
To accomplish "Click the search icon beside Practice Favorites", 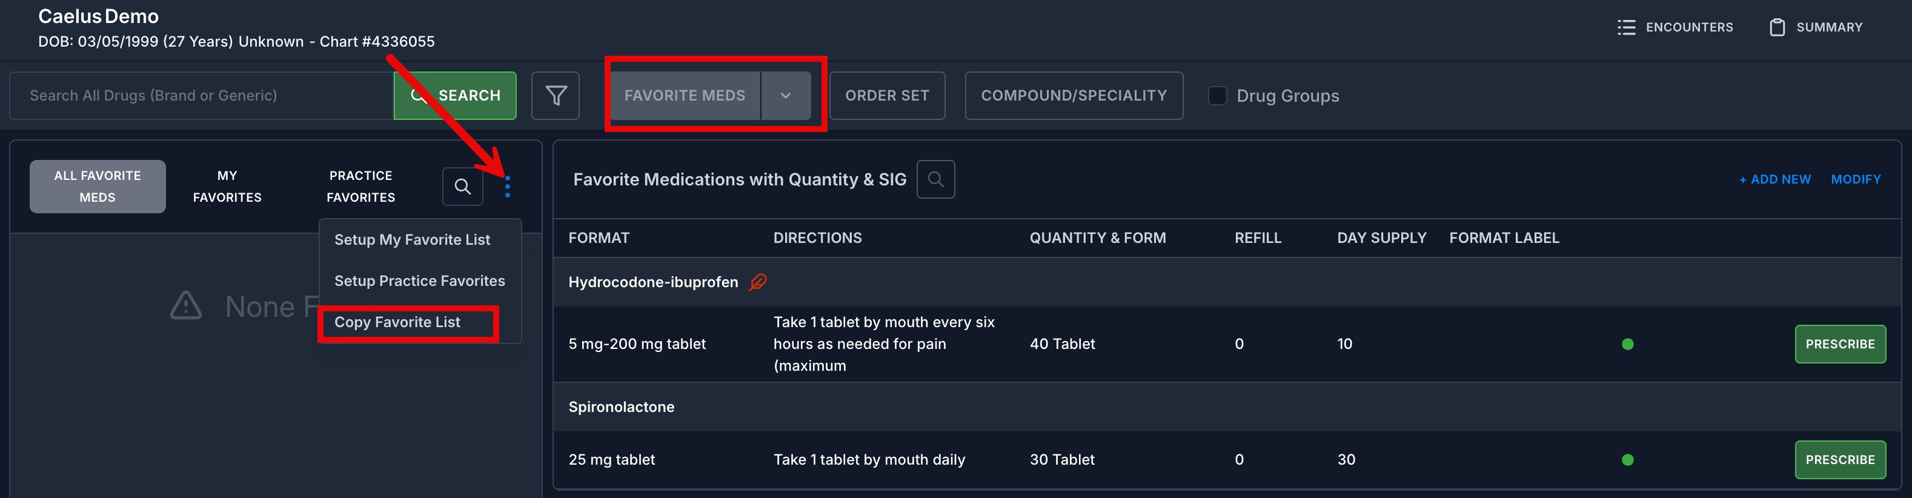I will coord(462,186).
